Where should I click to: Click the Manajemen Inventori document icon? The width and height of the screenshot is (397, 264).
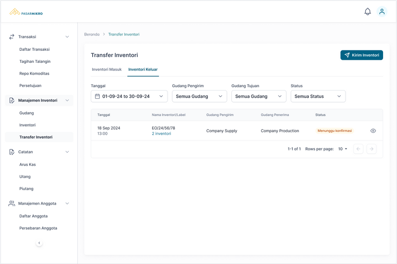(12, 101)
